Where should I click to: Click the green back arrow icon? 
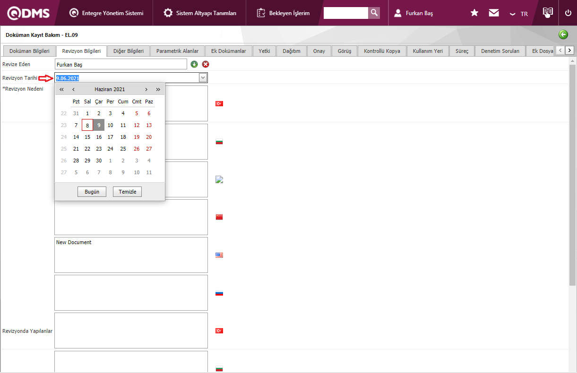point(563,34)
